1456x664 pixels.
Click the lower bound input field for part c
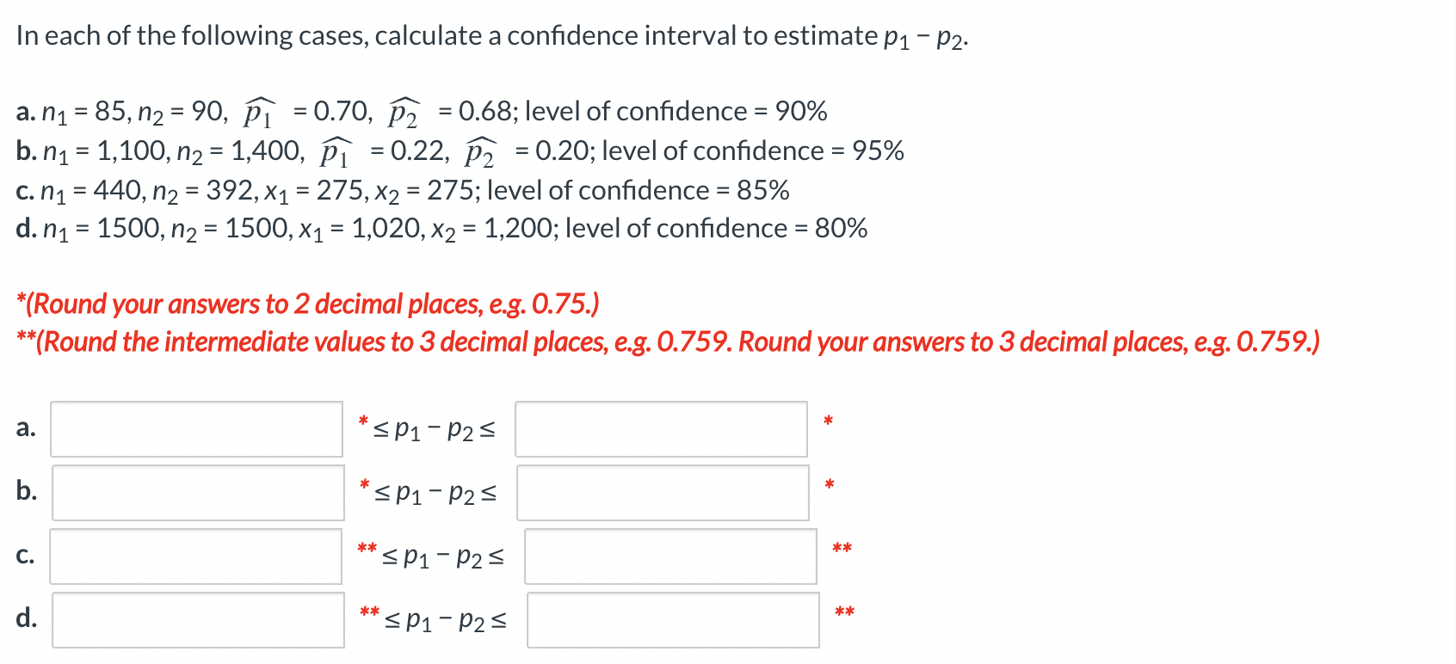(x=194, y=556)
